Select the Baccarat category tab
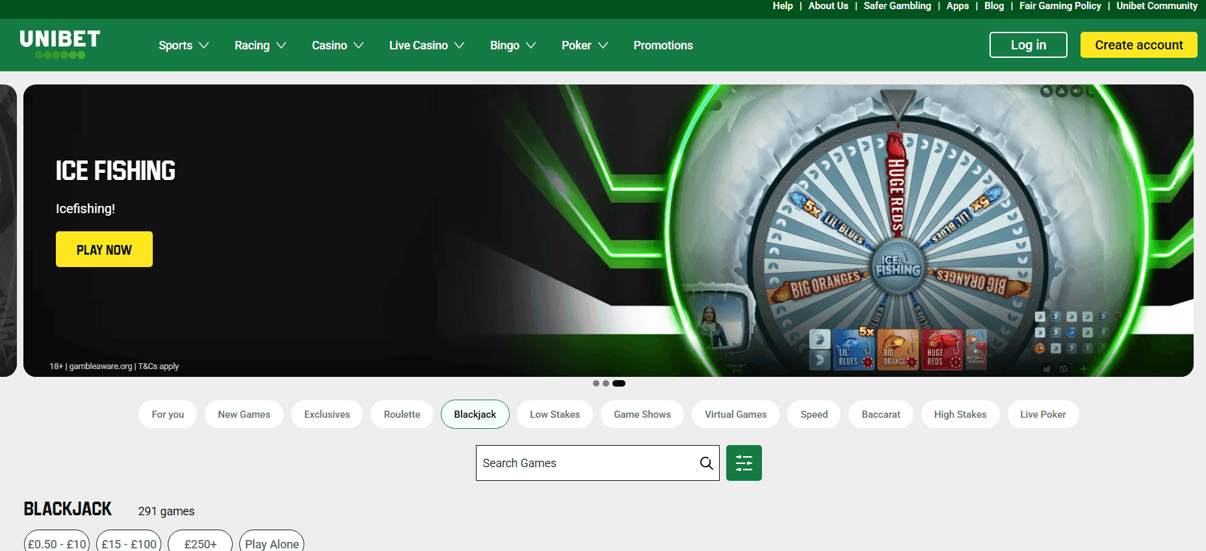Image resolution: width=1206 pixels, height=551 pixels. pyautogui.click(x=881, y=415)
